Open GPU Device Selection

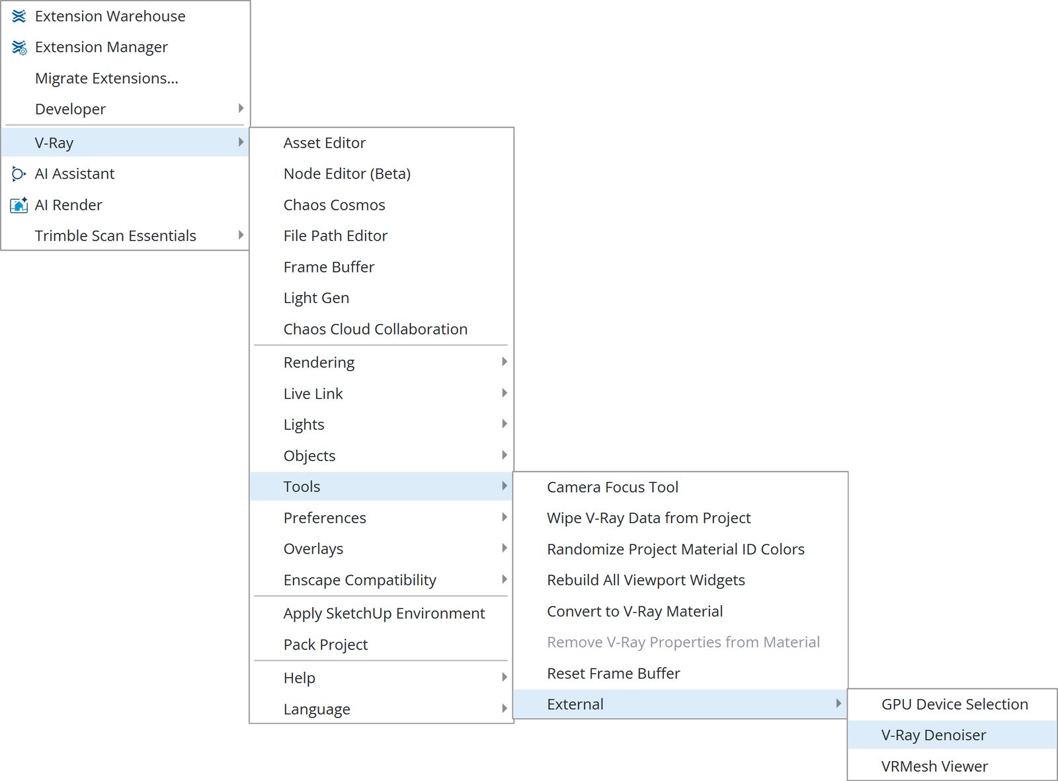tap(952, 704)
